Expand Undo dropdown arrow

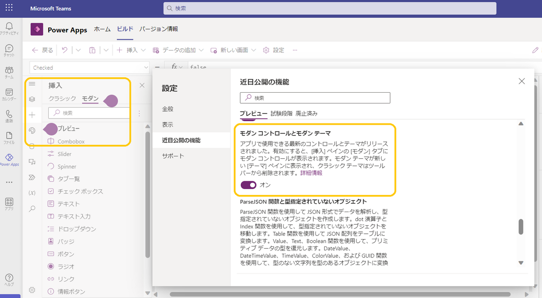click(x=78, y=50)
